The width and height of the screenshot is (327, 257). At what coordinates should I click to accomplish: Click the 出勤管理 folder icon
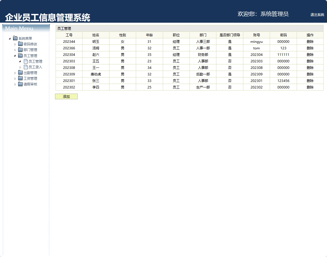click(x=20, y=73)
